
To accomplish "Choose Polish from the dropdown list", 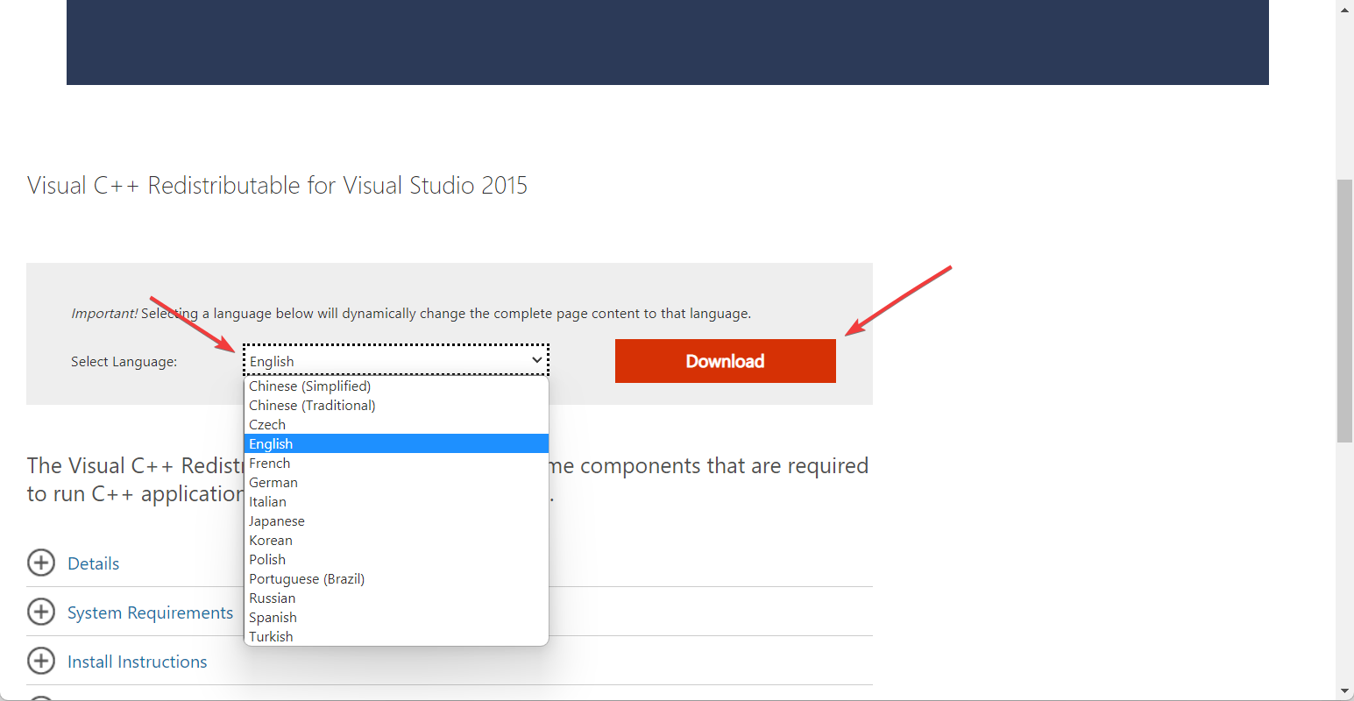I will 396,560.
